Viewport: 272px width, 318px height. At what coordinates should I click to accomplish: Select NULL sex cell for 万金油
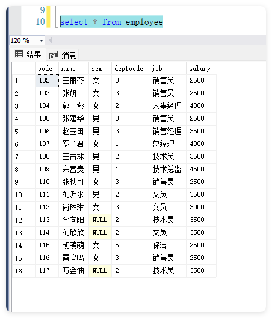[x=100, y=271]
